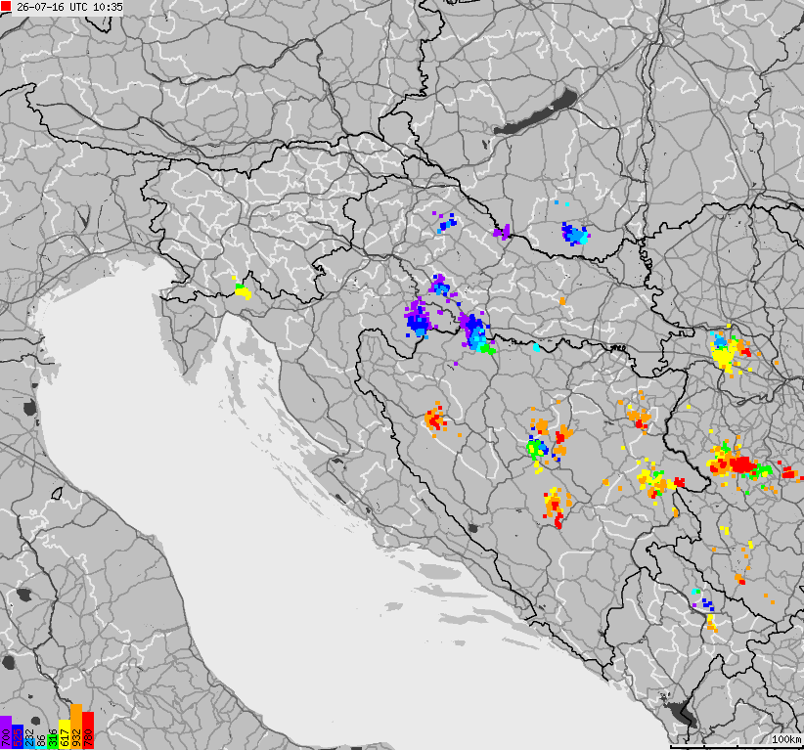Select the light blue legend bar labeled 232
804x750 pixels.
pyautogui.click(x=29, y=743)
